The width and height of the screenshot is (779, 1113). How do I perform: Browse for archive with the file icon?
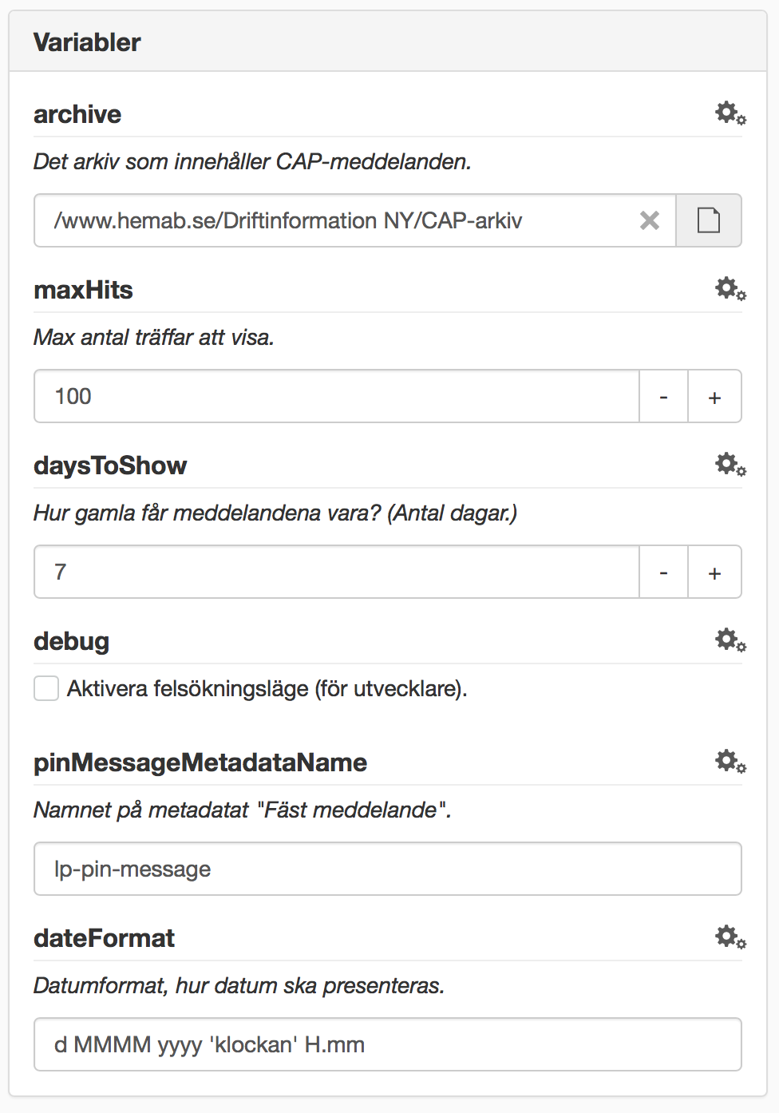709,220
